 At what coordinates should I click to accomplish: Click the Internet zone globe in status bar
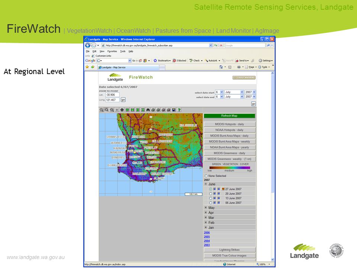pyautogui.click(x=225, y=264)
